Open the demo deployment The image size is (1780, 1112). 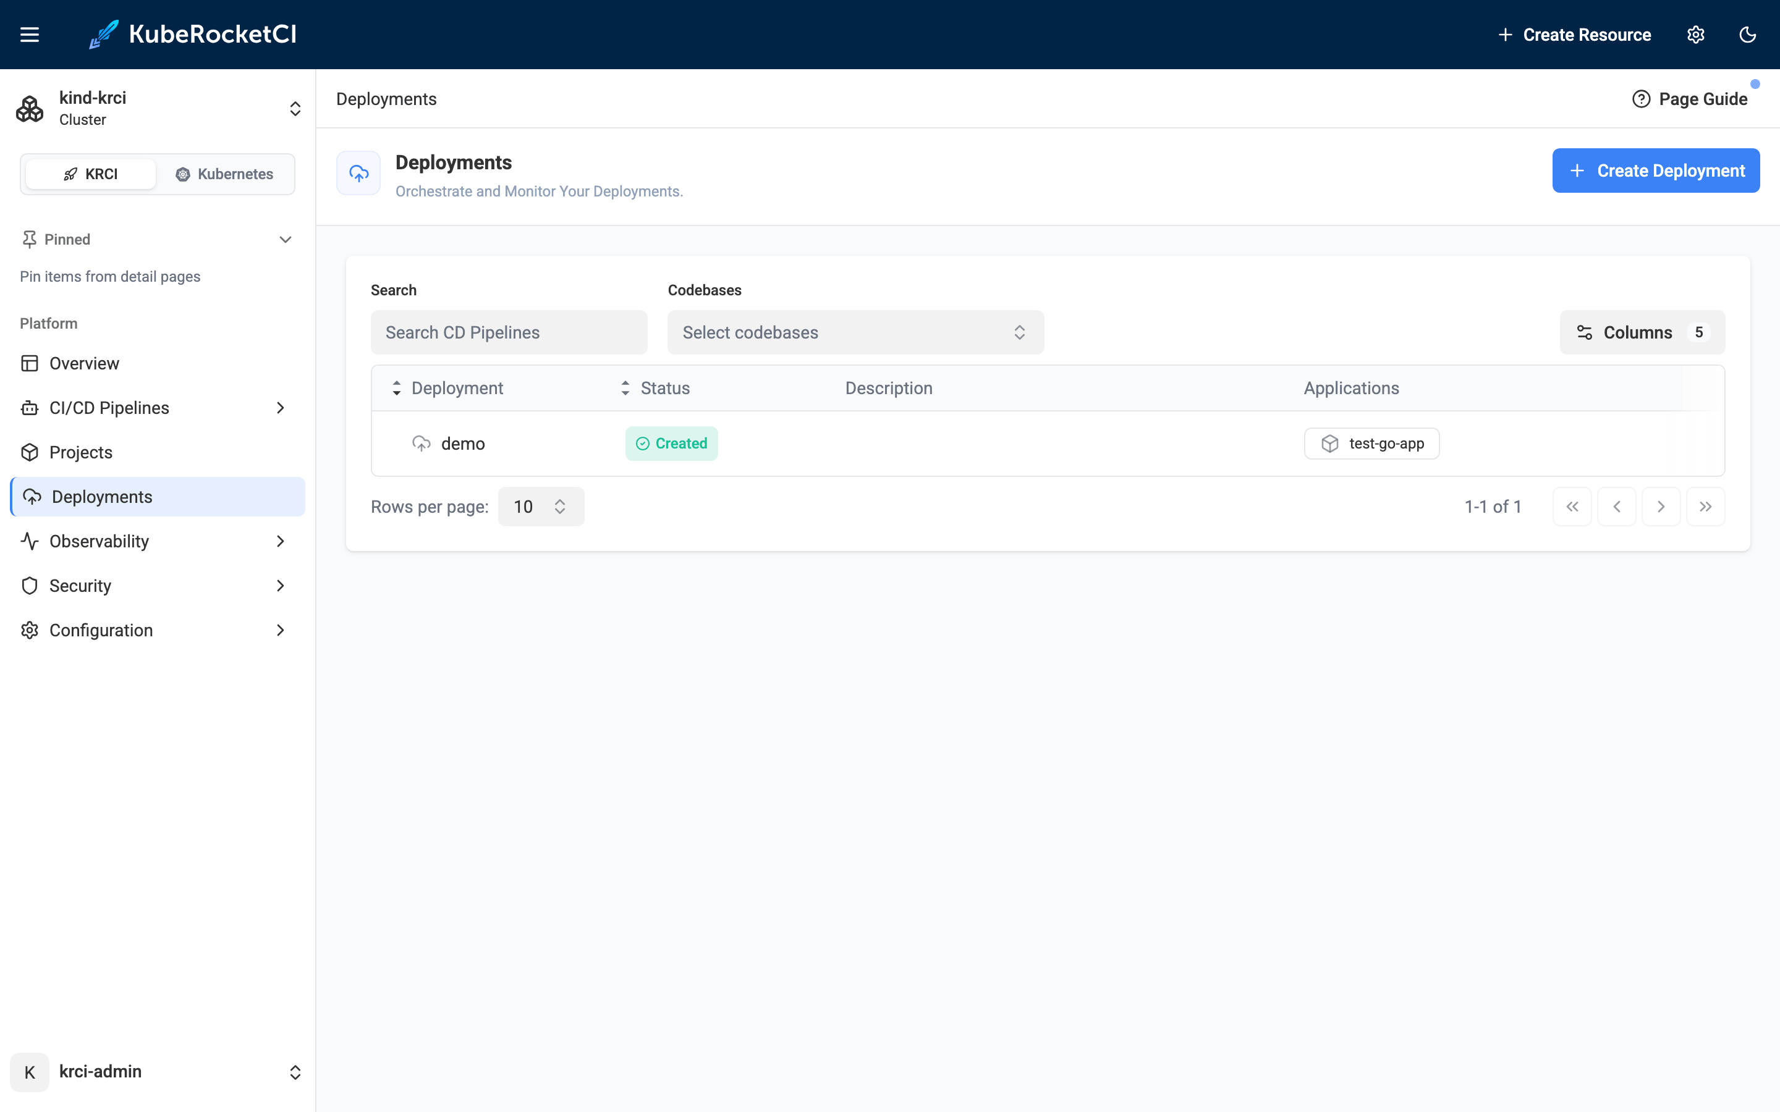[463, 444]
